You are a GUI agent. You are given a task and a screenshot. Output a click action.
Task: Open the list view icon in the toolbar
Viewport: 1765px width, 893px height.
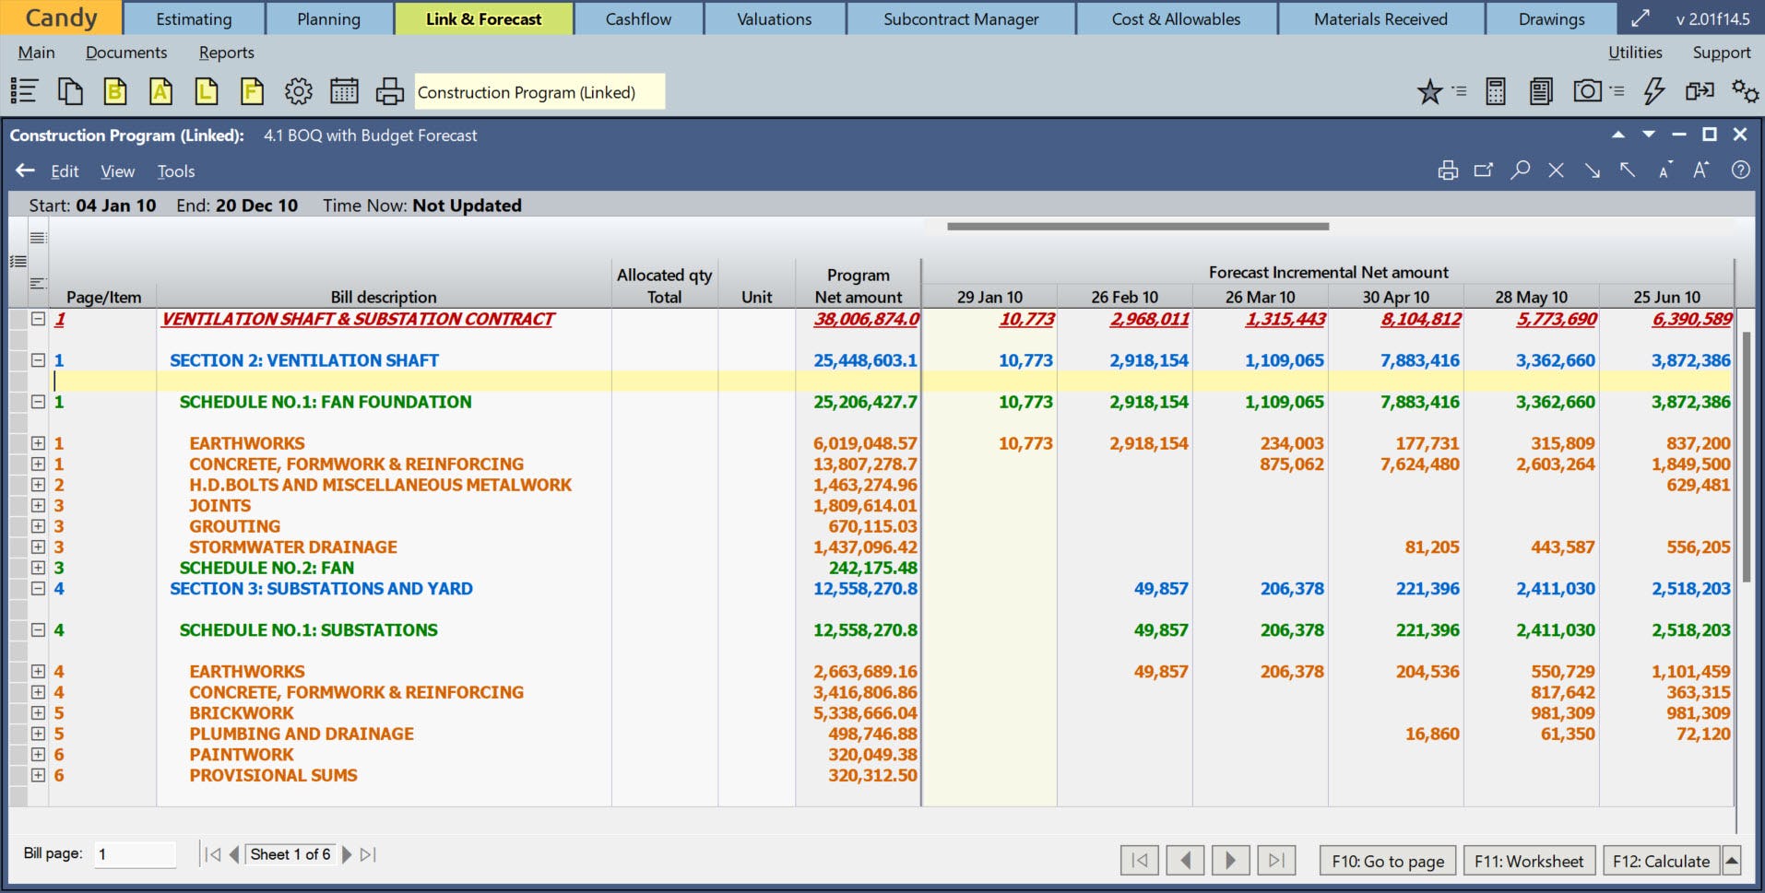point(24,91)
